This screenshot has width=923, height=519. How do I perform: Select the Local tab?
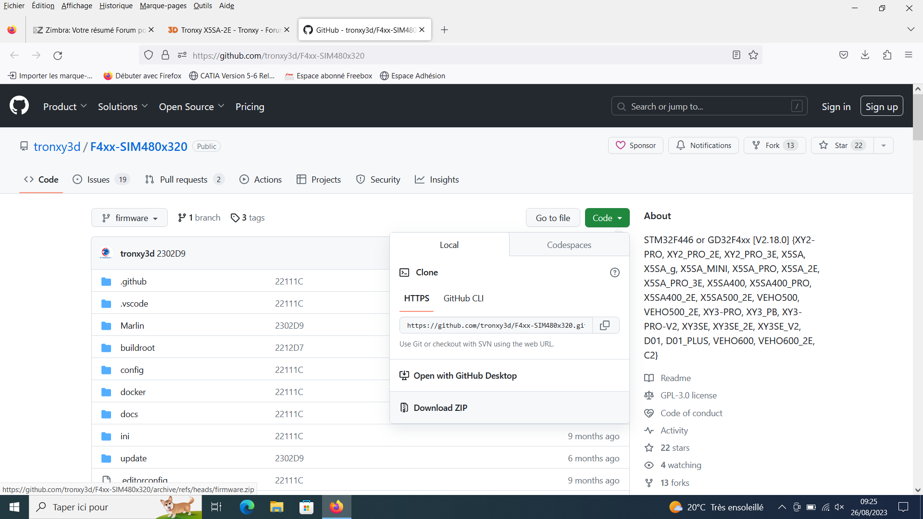coord(449,245)
